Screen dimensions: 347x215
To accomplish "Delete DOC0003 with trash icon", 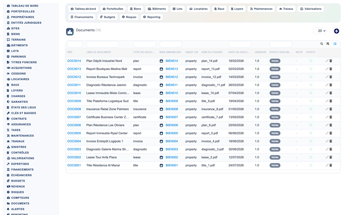I will [331, 149].
